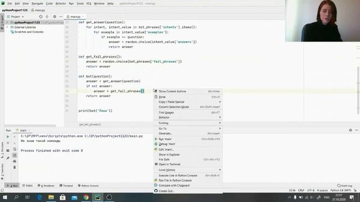Open the Python Console tool window
The image size is (360, 202).
(88, 186)
